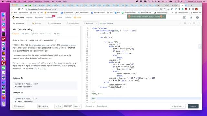
Task: Open the Problems nav item
Action: pos(39,17)
